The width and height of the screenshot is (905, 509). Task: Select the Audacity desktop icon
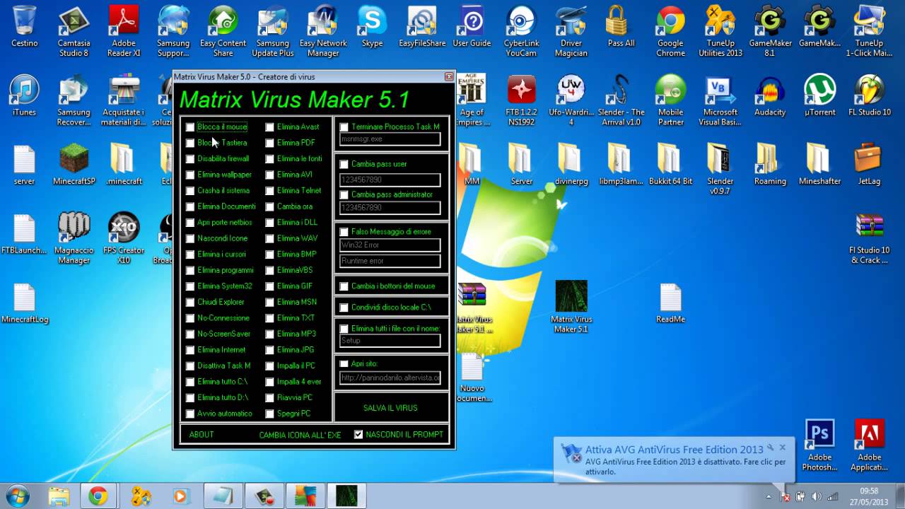[770, 96]
